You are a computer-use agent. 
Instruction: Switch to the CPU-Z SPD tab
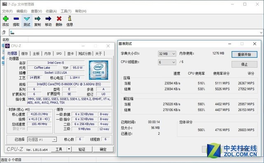(59, 54)
